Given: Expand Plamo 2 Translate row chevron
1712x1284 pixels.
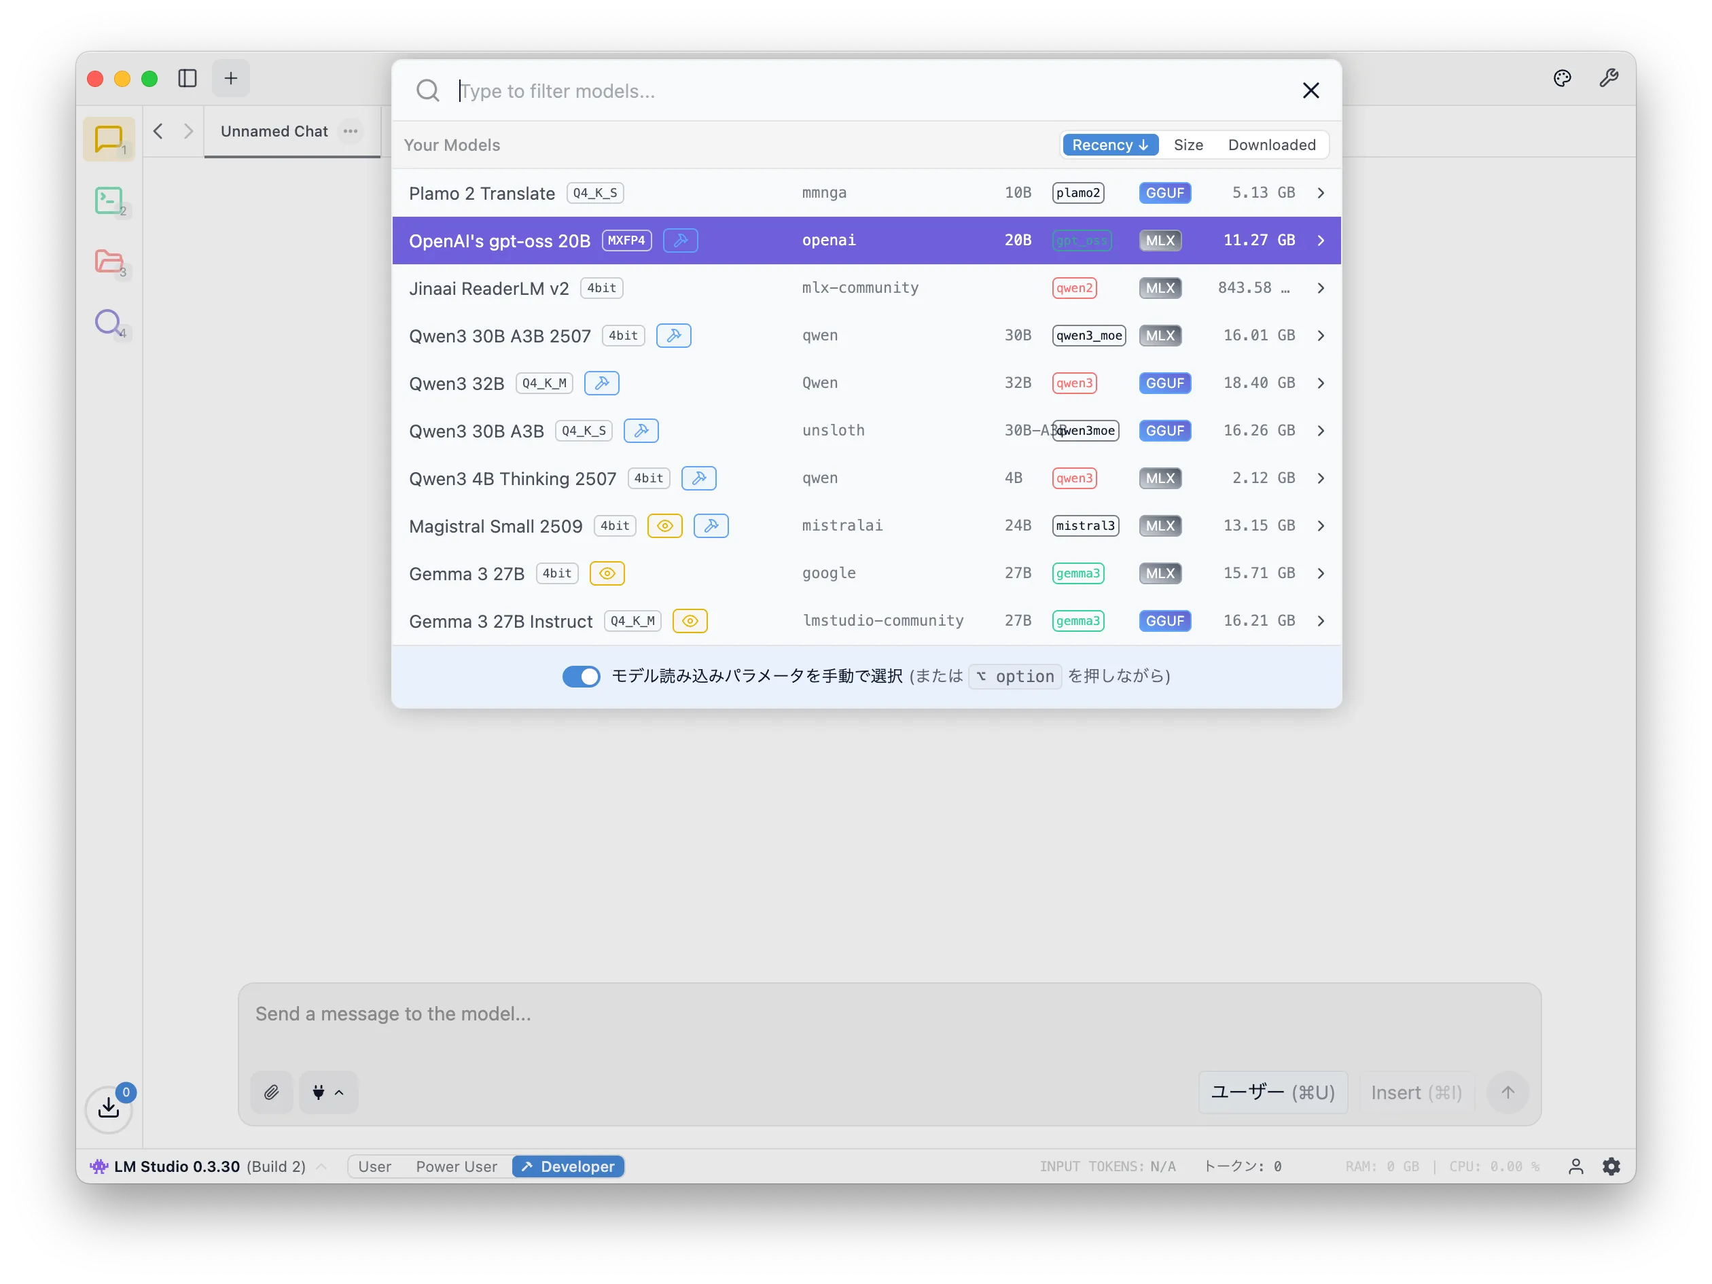Looking at the screenshot, I should coord(1321,193).
